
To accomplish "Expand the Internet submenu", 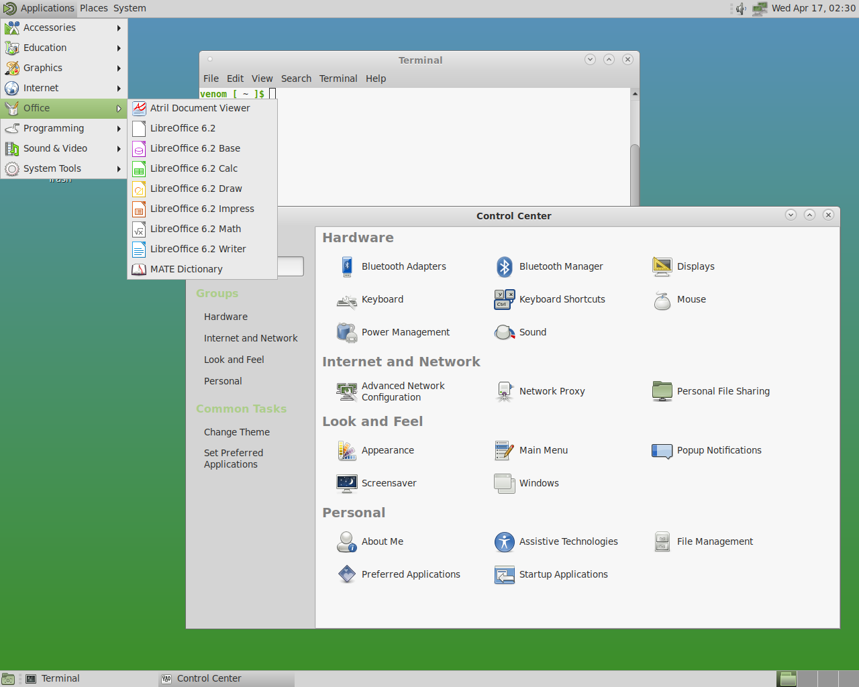I will (64, 88).
